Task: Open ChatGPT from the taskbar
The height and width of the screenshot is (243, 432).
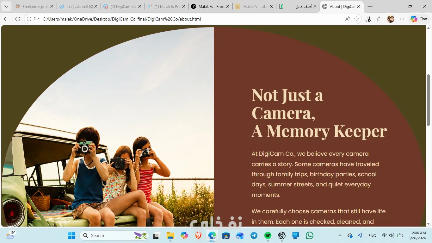Action: (x=282, y=235)
